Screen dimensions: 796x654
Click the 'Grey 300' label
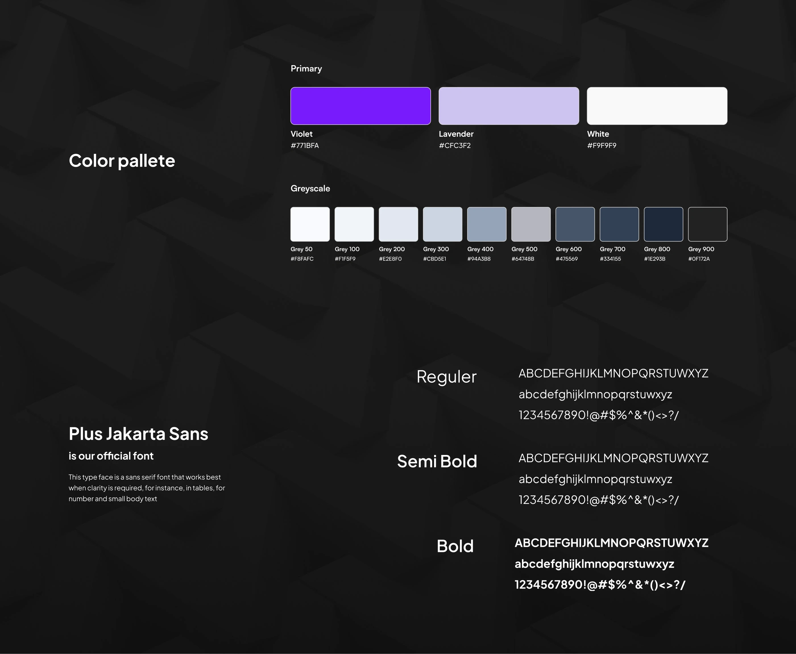tap(436, 249)
